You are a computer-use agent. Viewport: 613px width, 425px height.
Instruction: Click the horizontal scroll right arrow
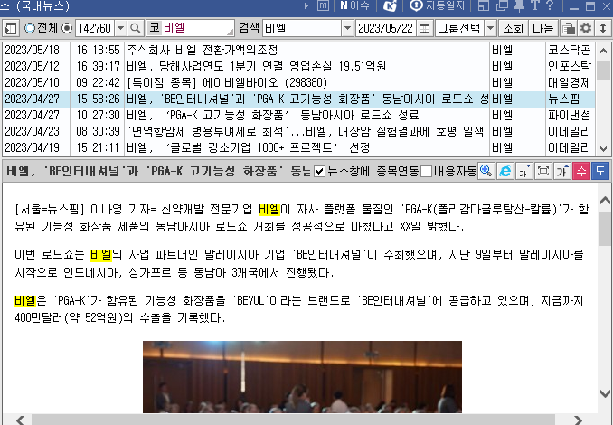coord(578,420)
